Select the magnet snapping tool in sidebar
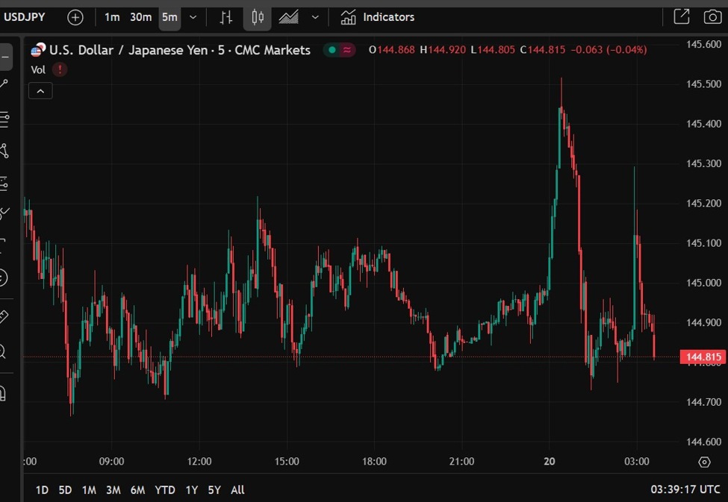This screenshot has height=502, width=728. [4, 392]
